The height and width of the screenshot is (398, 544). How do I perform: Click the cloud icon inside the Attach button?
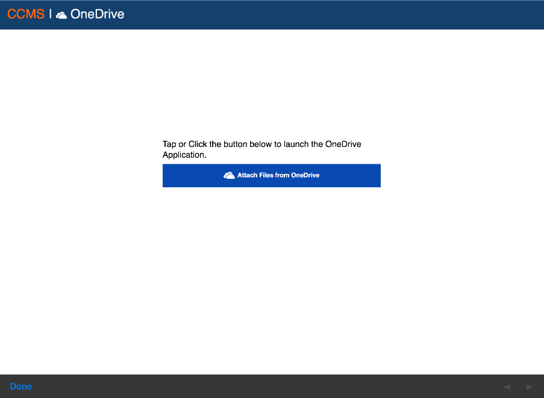[x=229, y=175]
